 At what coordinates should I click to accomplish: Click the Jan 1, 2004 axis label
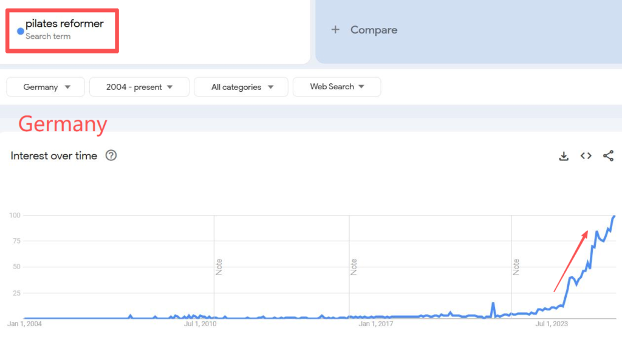25,324
